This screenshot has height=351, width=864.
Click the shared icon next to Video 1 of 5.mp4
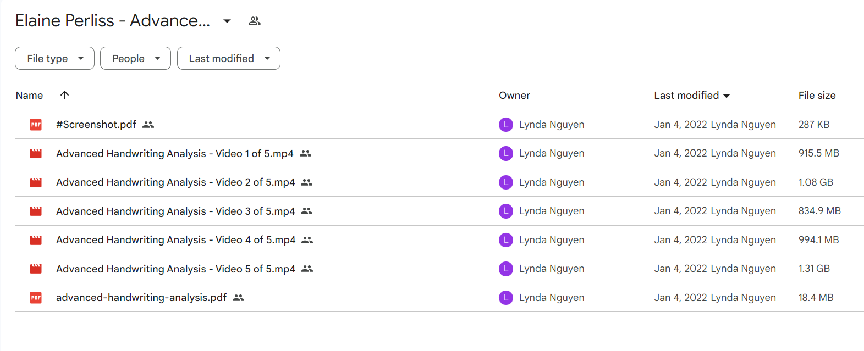(x=305, y=153)
